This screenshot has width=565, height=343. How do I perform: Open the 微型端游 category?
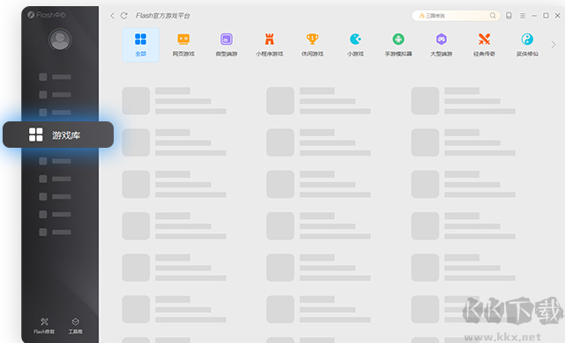(x=227, y=45)
